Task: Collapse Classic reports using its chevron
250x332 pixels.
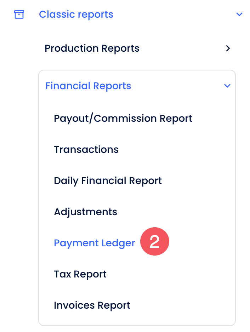Action: click(239, 15)
